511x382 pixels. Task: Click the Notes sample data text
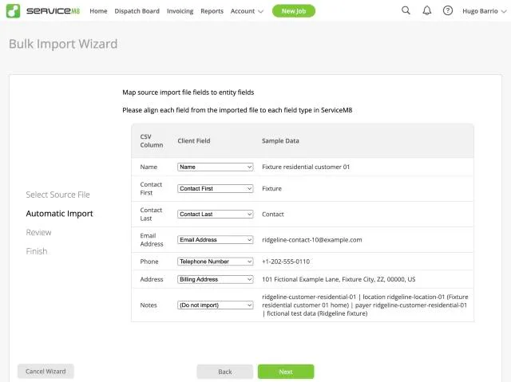pos(365,305)
